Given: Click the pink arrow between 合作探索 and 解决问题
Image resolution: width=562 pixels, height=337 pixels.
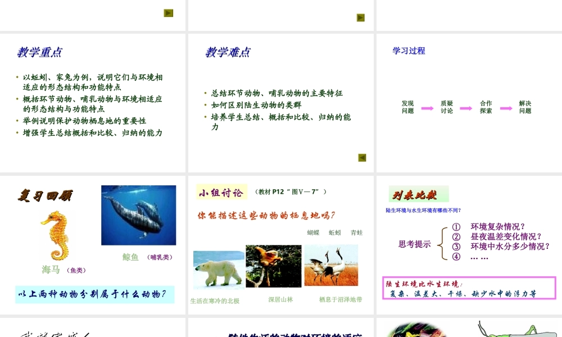Looking at the screenshot, I should [x=506, y=108].
